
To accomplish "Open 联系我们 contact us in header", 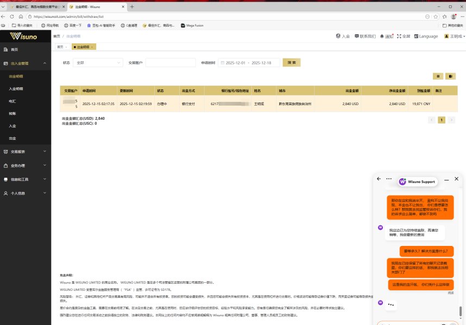I will [x=366, y=36].
